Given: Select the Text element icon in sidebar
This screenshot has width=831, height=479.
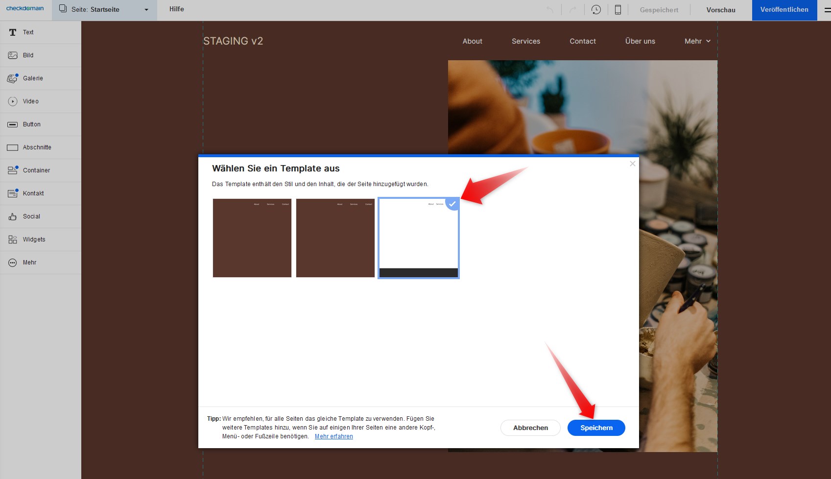Looking at the screenshot, I should (x=13, y=32).
